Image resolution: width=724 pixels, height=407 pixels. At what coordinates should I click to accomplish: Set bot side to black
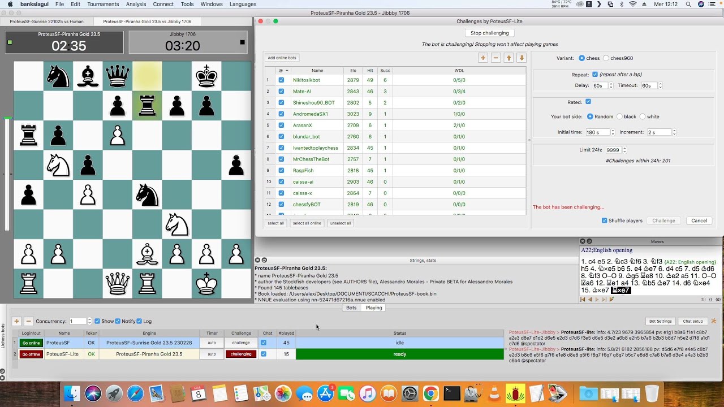(619, 116)
